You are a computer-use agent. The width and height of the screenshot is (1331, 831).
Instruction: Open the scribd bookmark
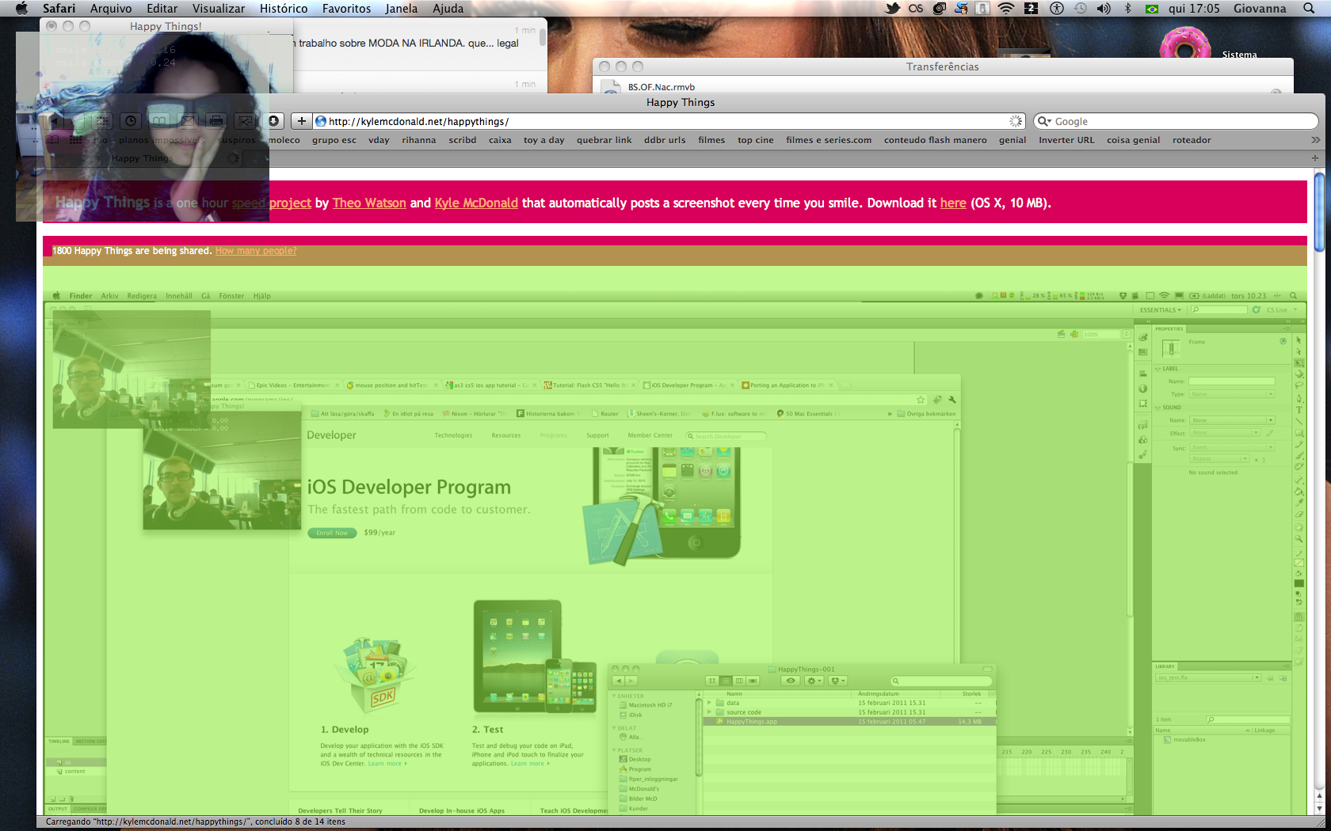coord(463,140)
